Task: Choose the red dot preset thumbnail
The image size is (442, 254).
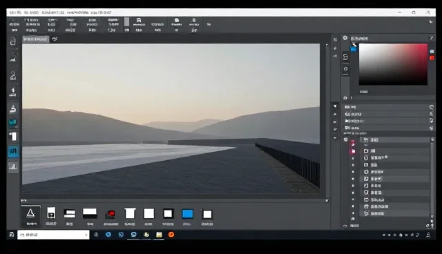Action: (x=110, y=215)
